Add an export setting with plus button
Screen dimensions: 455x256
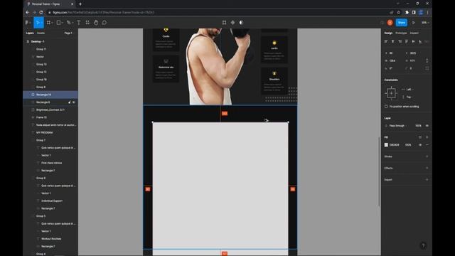427,180
